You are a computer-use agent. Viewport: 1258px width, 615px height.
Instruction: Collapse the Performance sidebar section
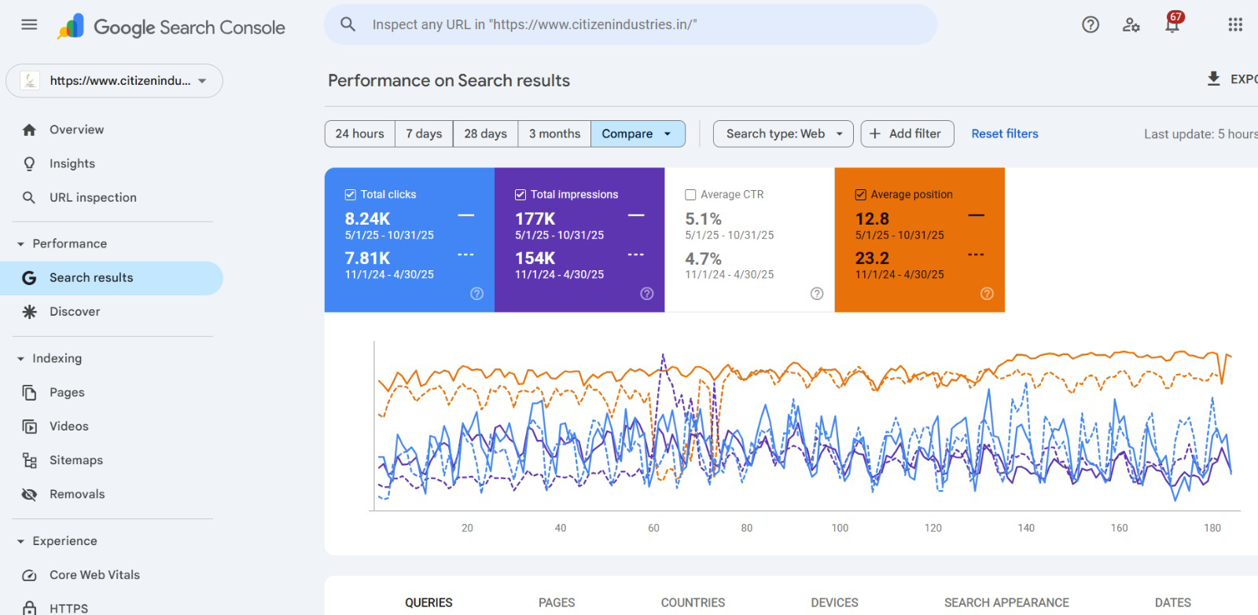point(20,244)
